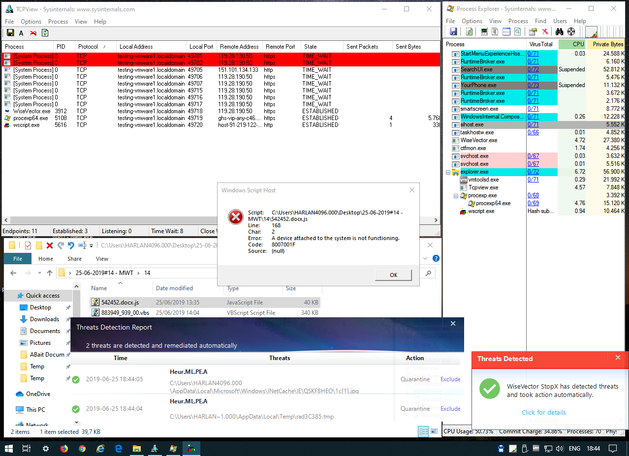This screenshot has height=456, width=629.
Task: Click the crosshair Find Window's Process icon
Action: tap(571, 31)
